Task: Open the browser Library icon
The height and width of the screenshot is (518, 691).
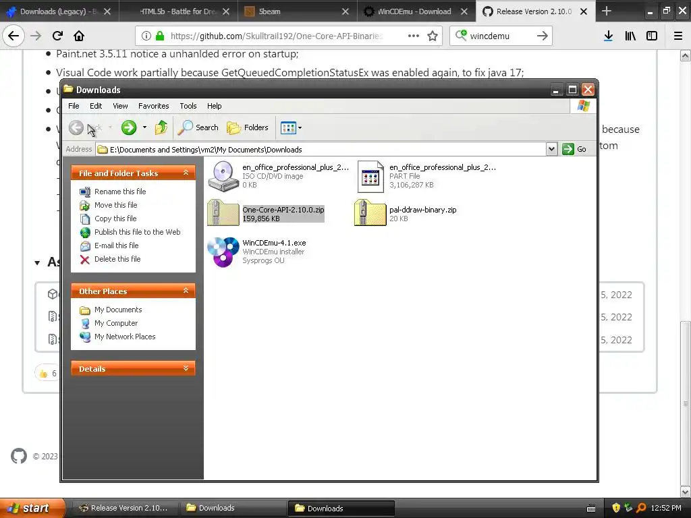Action: click(x=630, y=36)
